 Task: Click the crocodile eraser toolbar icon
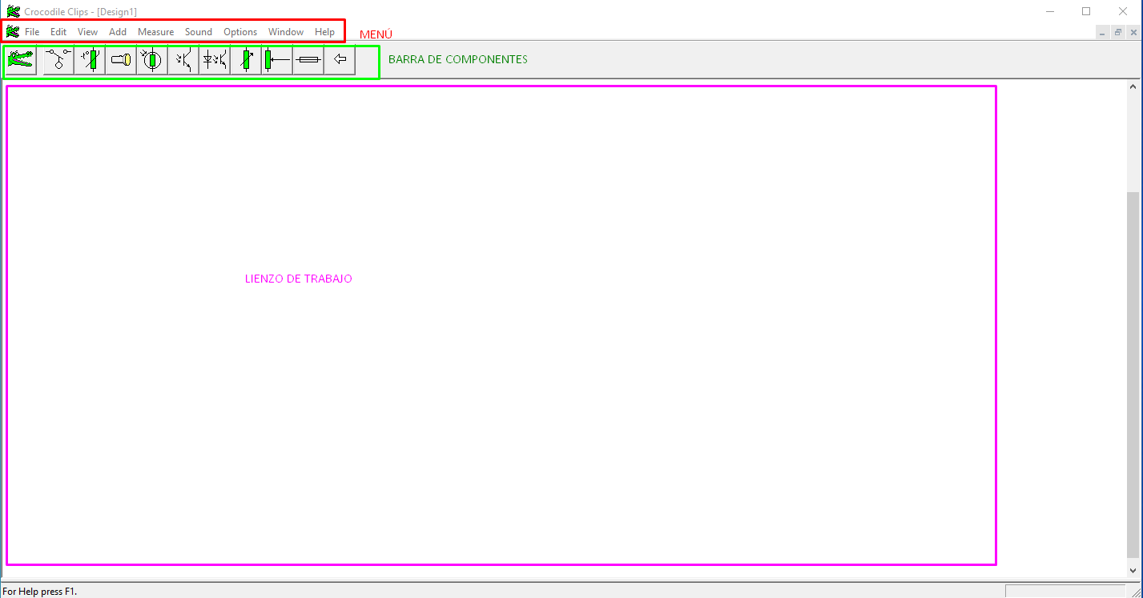20,60
